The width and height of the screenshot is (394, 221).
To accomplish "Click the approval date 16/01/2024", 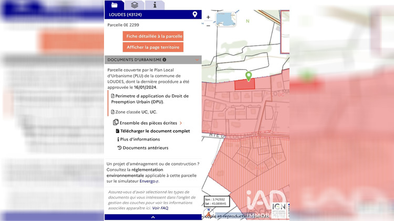I will pos(145,87).
